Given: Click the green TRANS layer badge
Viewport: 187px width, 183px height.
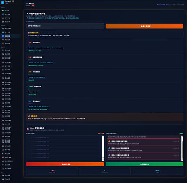Looking at the screenshot, I should pos(31,86).
